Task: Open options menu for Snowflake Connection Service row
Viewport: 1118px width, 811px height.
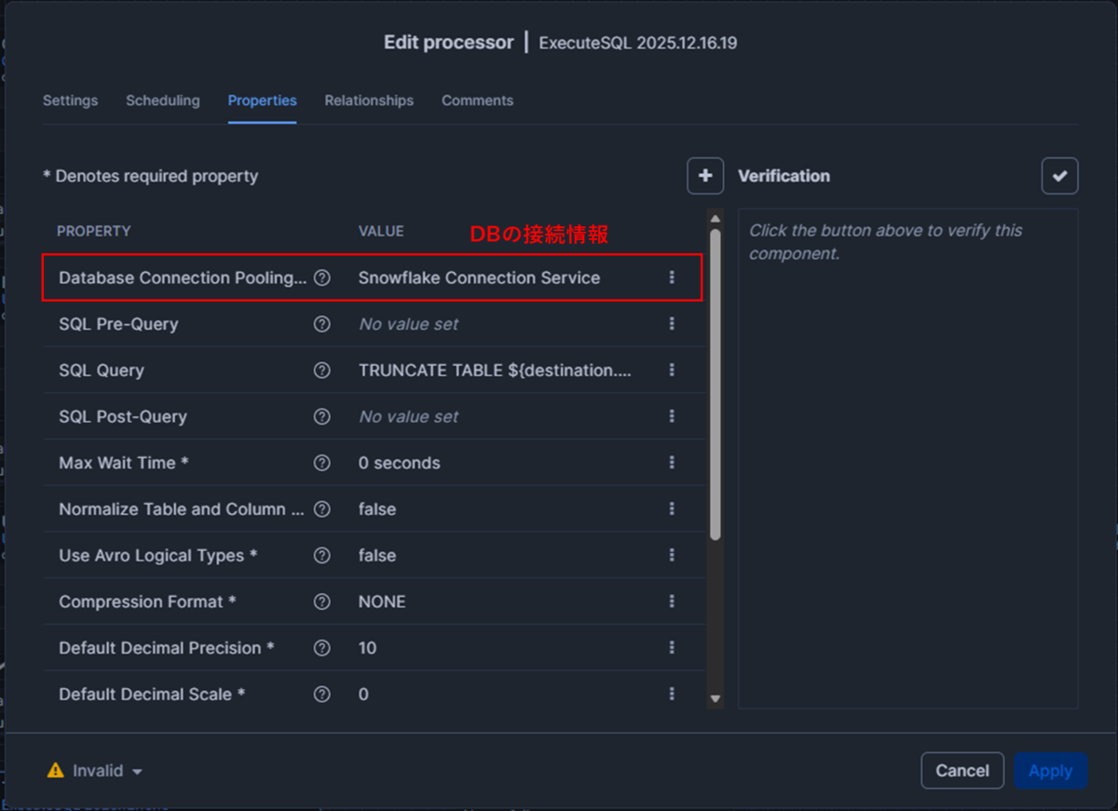Action: coord(672,277)
